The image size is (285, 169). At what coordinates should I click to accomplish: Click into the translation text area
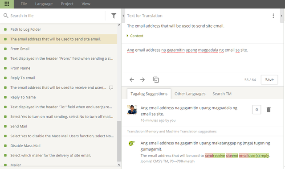click(203, 58)
